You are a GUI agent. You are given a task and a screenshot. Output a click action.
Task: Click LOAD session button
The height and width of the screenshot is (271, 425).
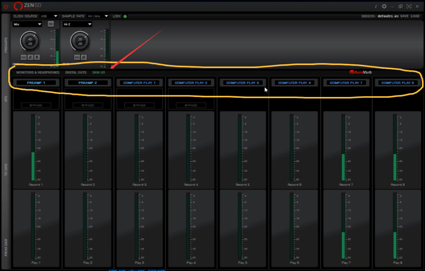click(415, 16)
